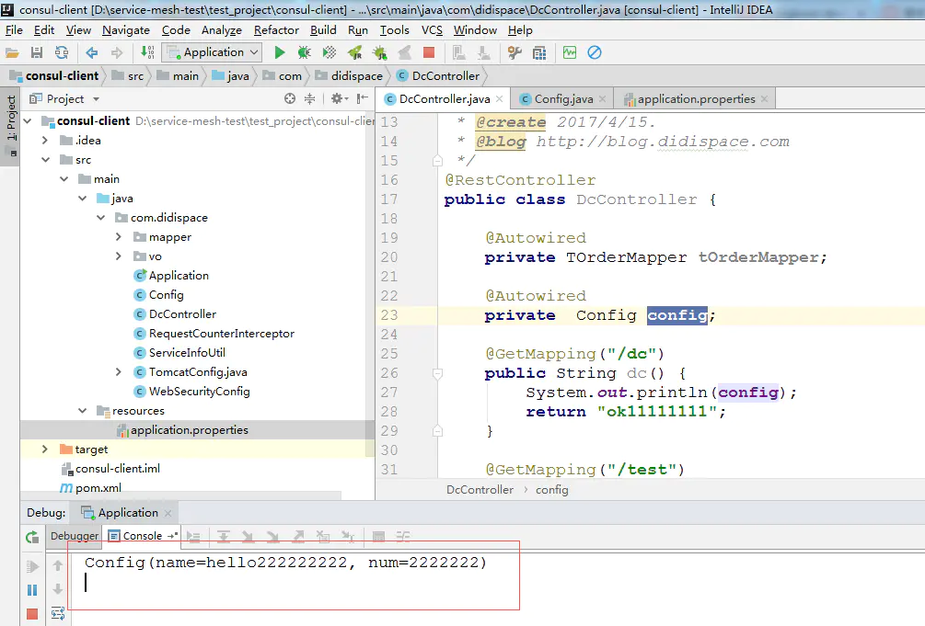Open Settings wrench toolbar icon
The width and height of the screenshot is (925, 626).
[x=515, y=53]
